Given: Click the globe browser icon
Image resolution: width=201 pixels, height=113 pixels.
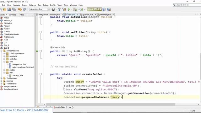Looking at the screenshot, I should [x=53, y=9].
